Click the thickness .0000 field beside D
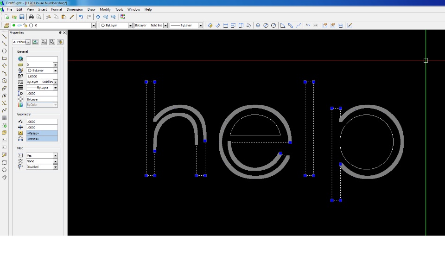The image size is (445, 269). tap(42, 93)
